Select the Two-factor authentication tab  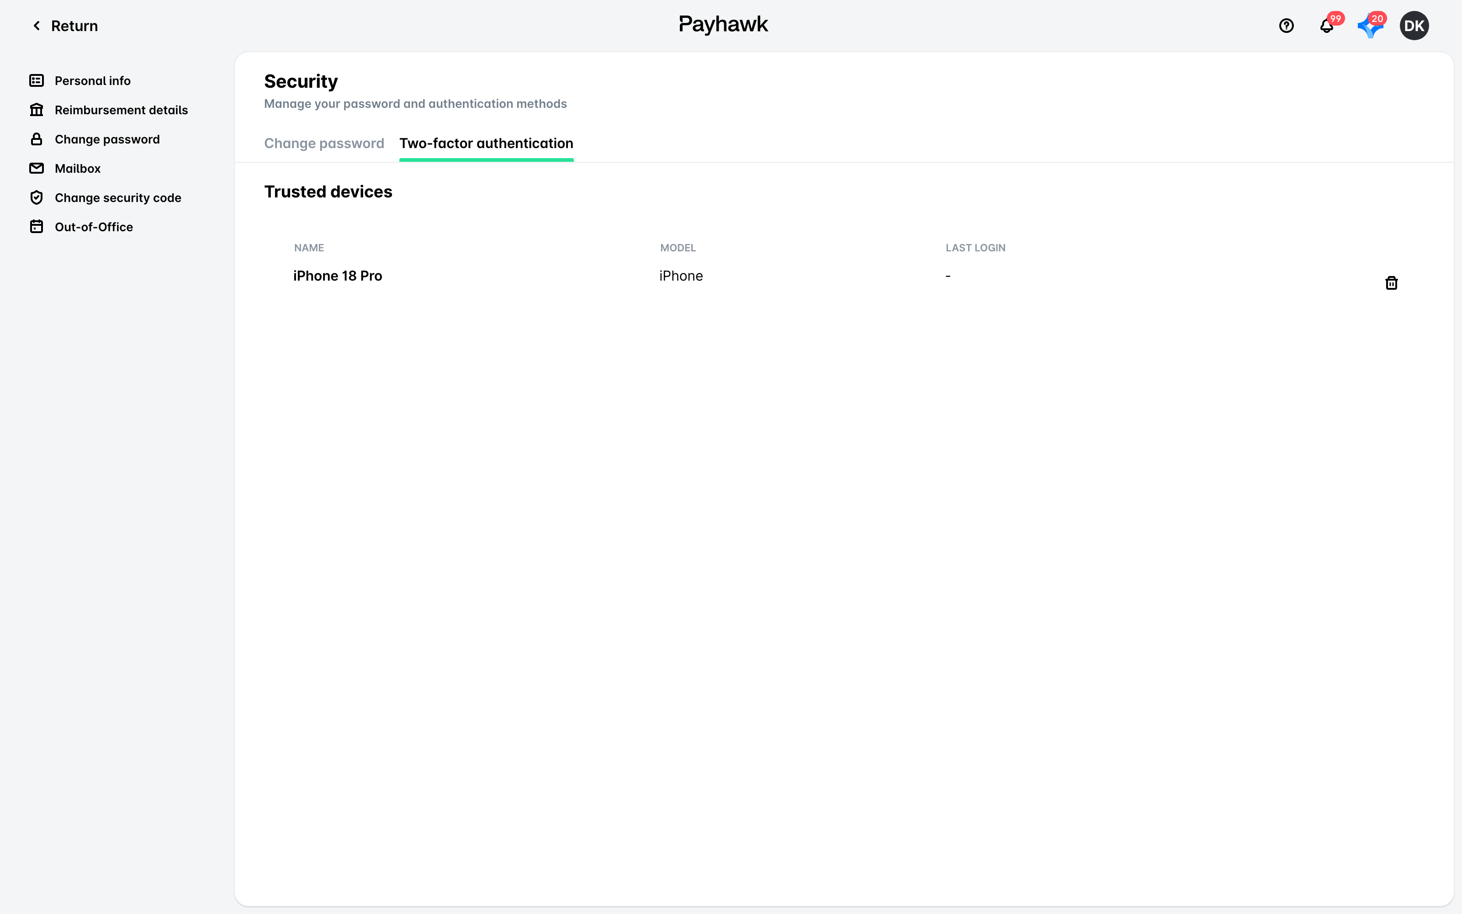(486, 143)
